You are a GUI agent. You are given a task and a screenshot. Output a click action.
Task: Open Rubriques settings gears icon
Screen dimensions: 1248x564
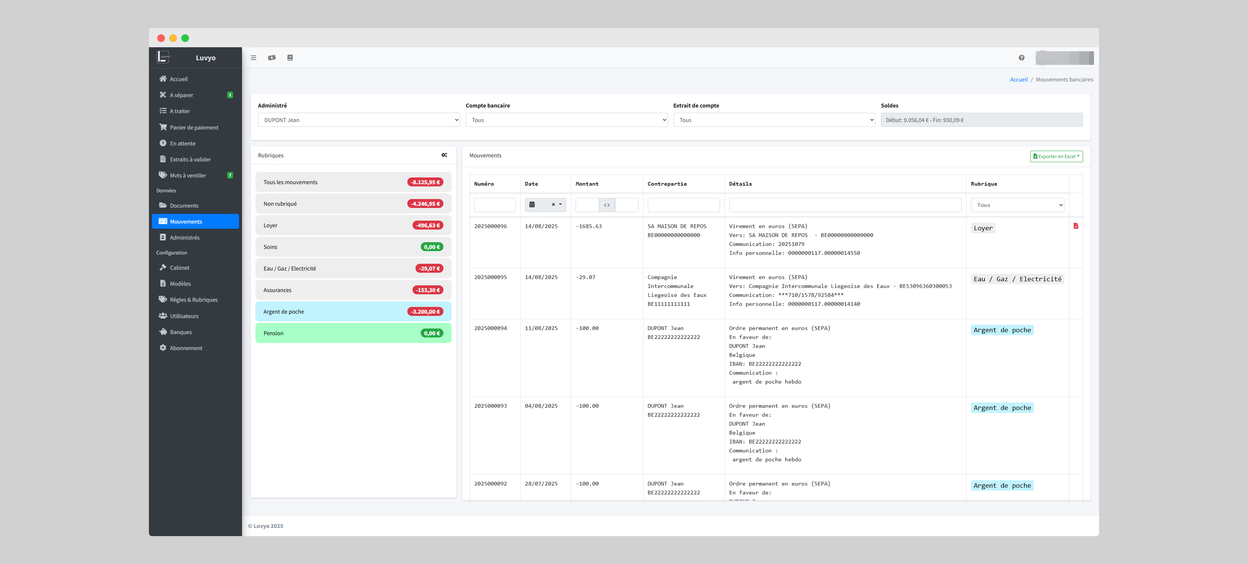point(444,156)
